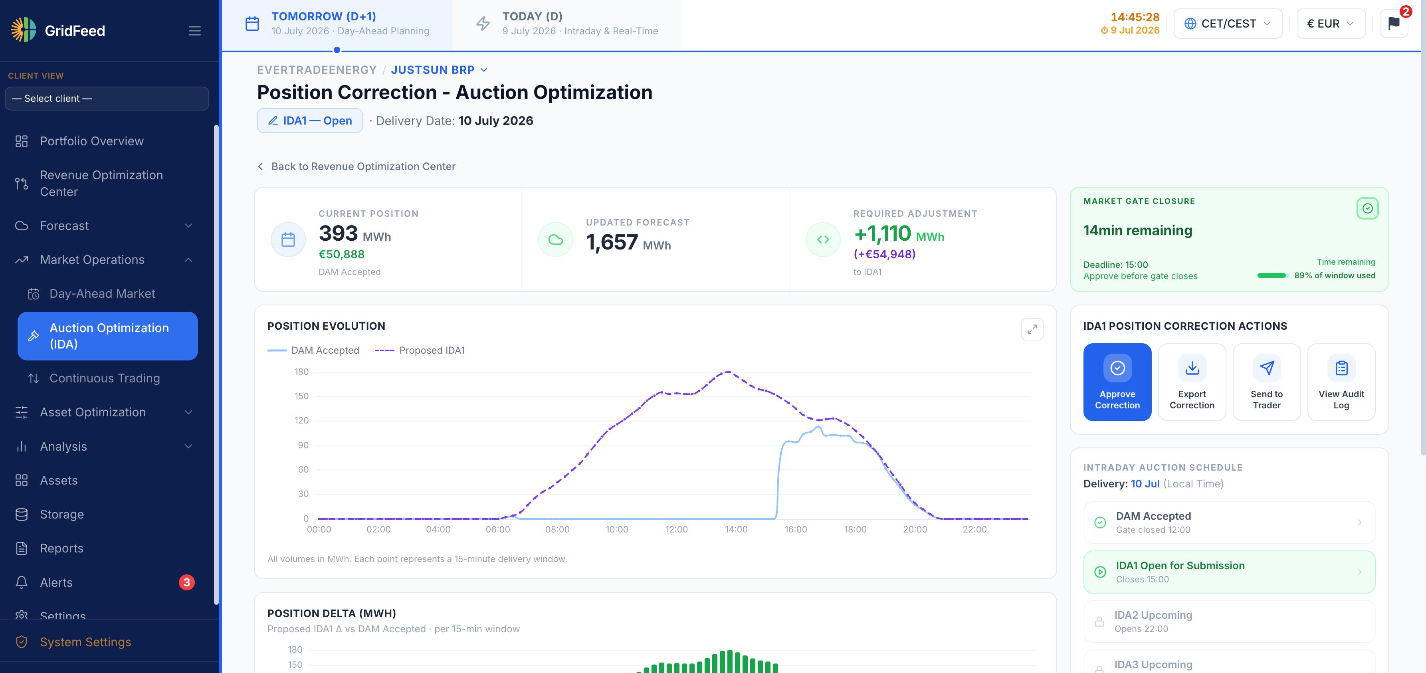Open Storage from the sidebar
1426x673 pixels.
pyautogui.click(x=107, y=514)
